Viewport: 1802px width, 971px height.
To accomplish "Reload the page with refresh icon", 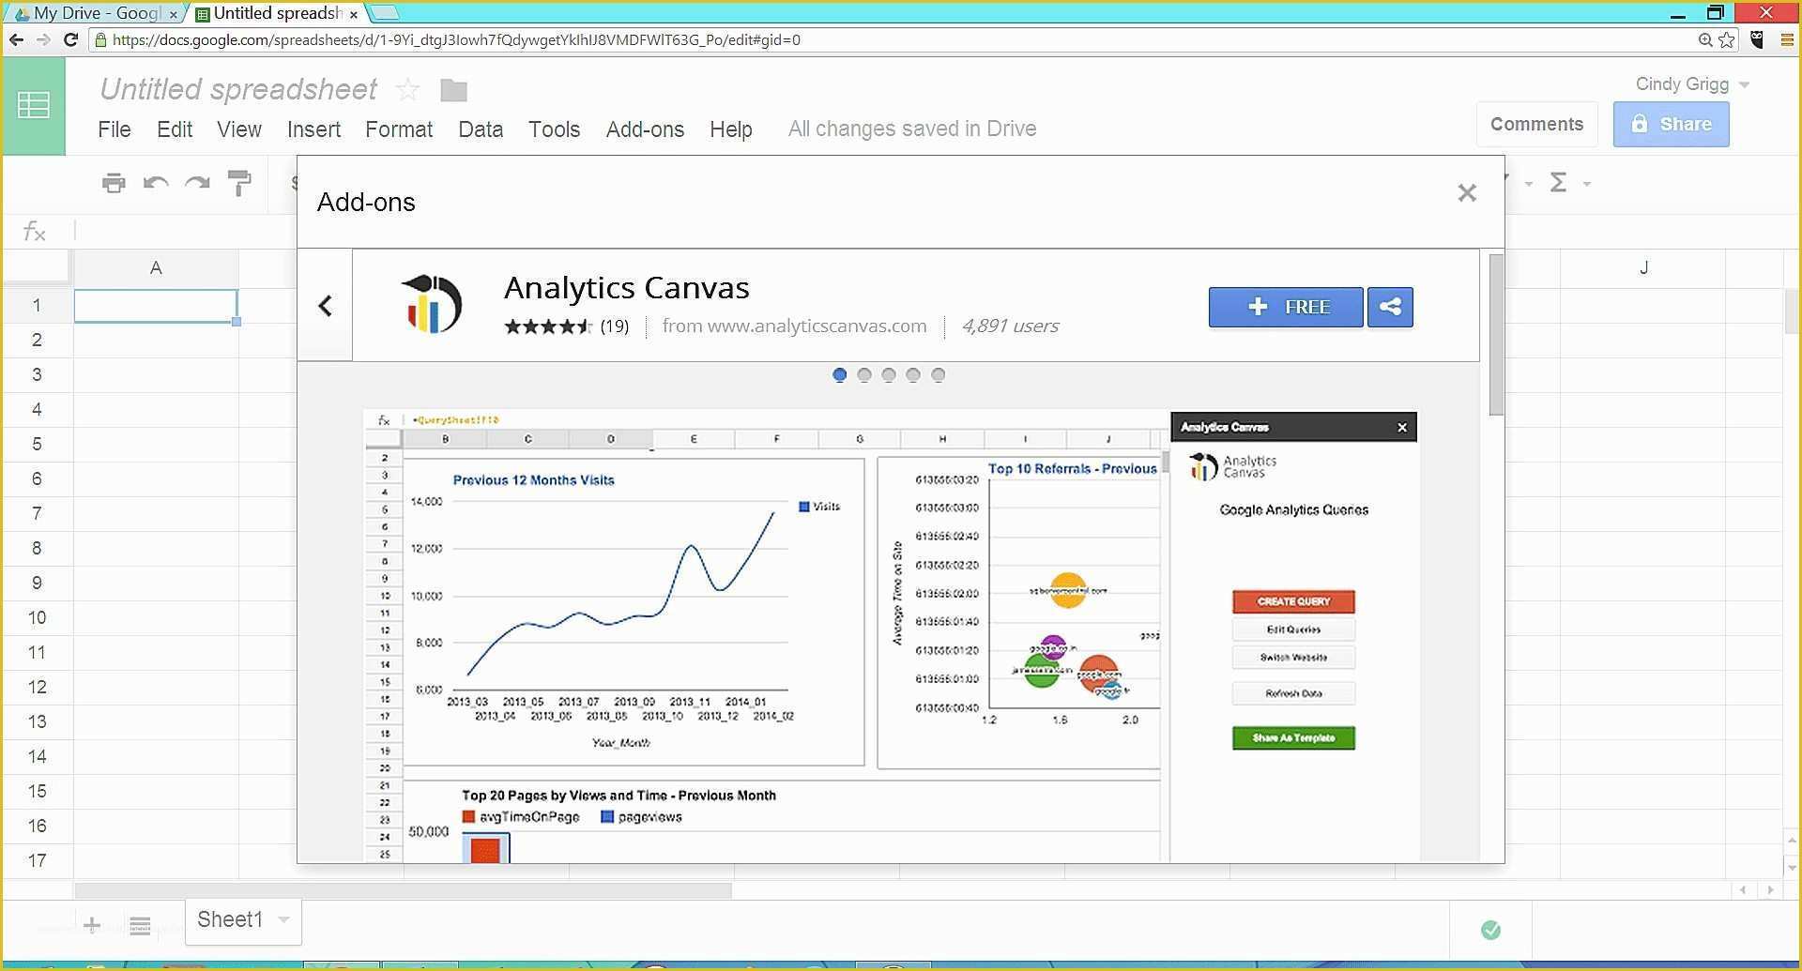I will click(x=70, y=39).
